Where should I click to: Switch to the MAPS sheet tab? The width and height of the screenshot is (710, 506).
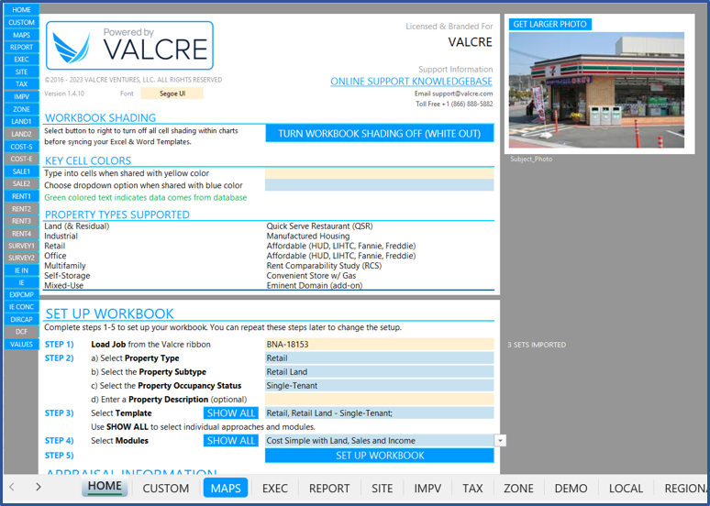click(x=226, y=489)
